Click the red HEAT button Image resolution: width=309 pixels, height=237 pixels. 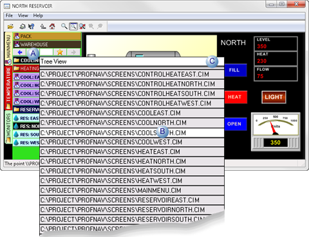coord(236,97)
